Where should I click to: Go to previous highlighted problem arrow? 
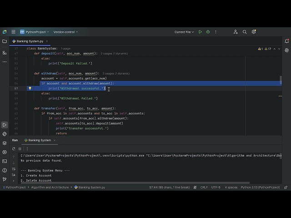click(275, 49)
